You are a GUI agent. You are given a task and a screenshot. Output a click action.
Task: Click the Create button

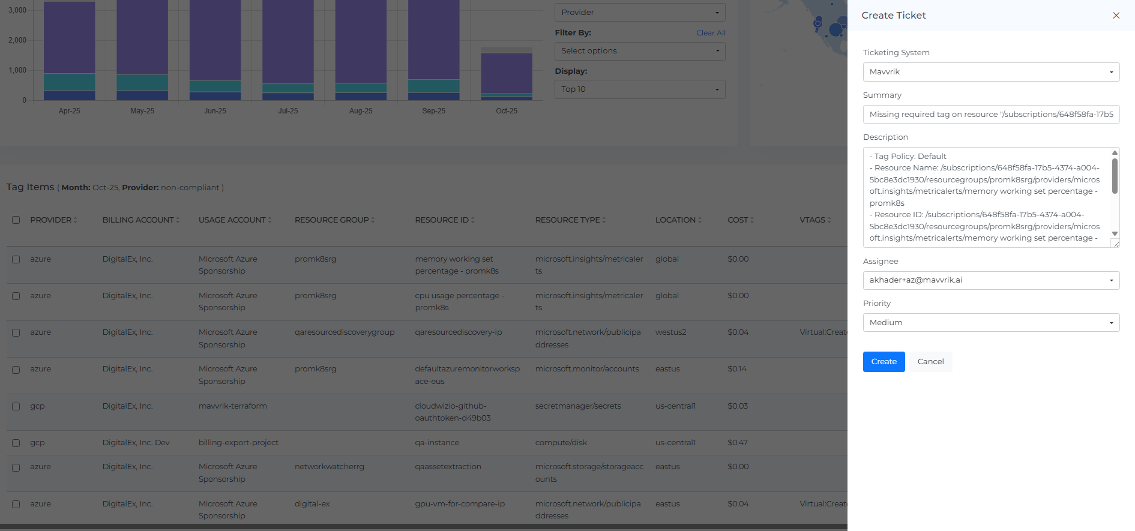pyautogui.click(x=884, y=362)
